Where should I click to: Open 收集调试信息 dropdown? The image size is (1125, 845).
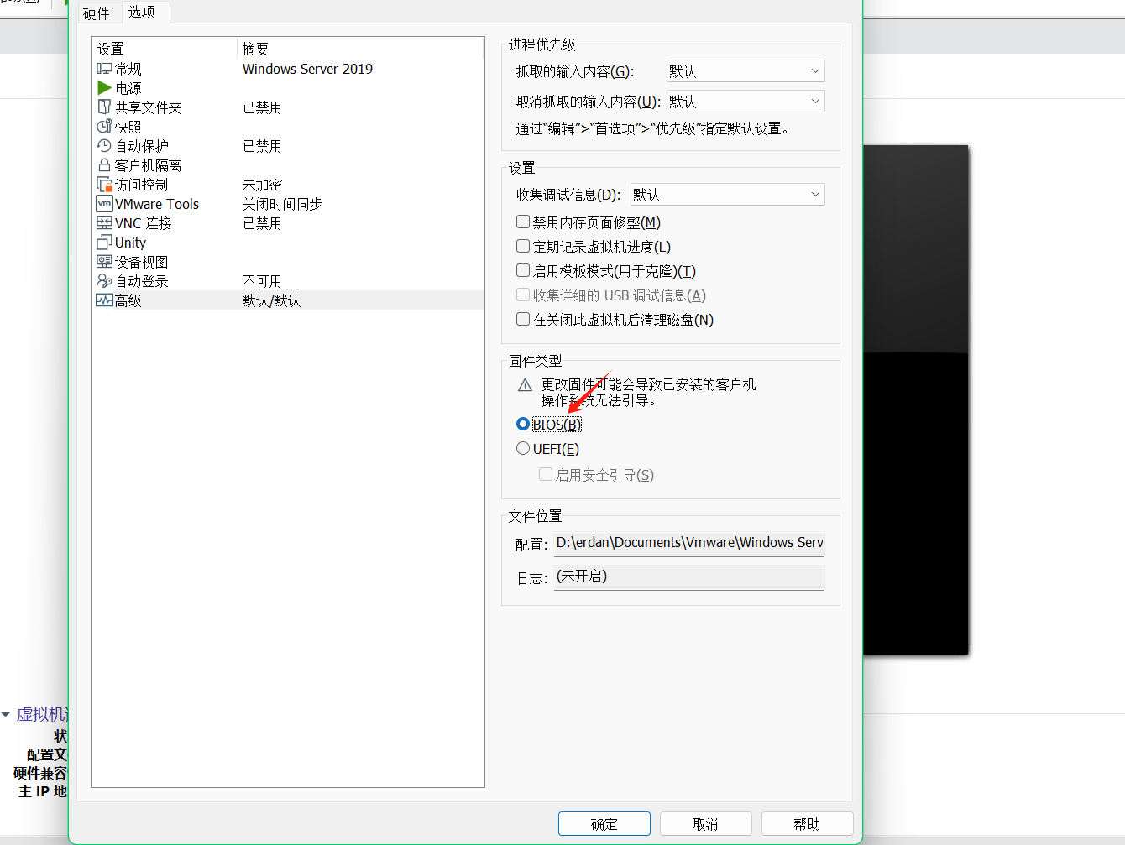[x=728, y=195]
